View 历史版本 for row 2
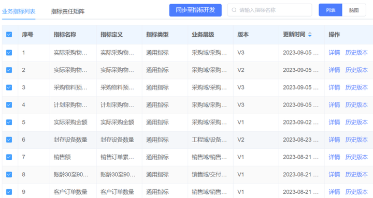Viewport: 373px width, 198px height. pos(356,70)
